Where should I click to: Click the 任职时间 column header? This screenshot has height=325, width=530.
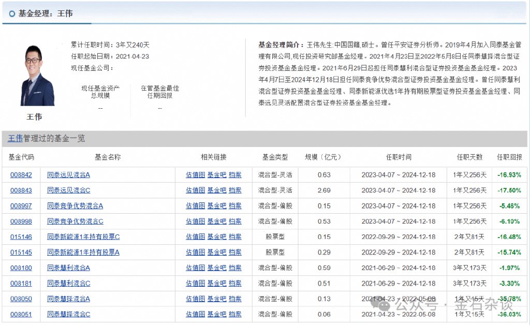tap(399, 157)
